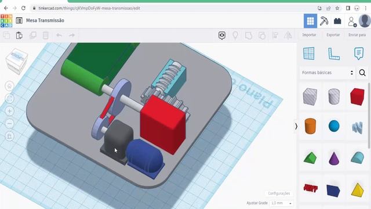Go back in the browser
The image size is (371, 209).
click(x=6, y=8)
